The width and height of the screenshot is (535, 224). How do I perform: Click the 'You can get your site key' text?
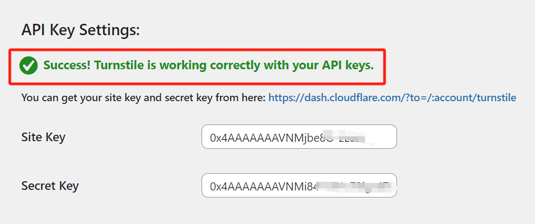click(143, 98)
